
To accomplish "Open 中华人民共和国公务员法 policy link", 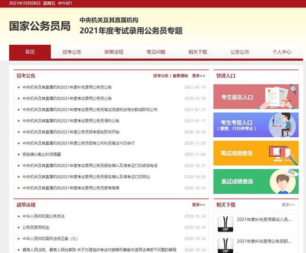I will click(43, 216).
